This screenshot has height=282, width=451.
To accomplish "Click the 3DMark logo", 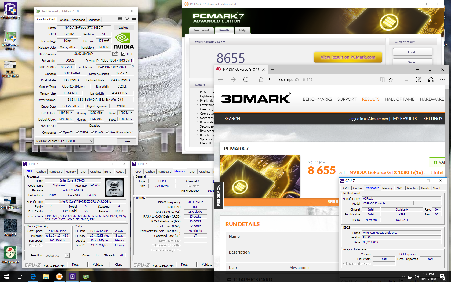I will click(256, 98).
